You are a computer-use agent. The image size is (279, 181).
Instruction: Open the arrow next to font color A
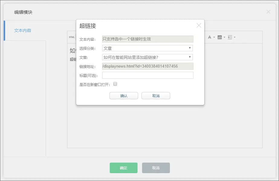tap(214, 37)
